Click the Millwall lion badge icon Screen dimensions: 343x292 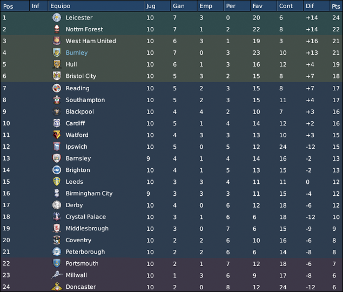(57, 275)
